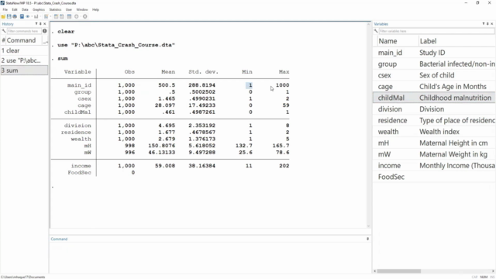Click the Print icon in toolbar
Image resolution: width=496 pixels, height=279 pixels.
click(15, 16)
